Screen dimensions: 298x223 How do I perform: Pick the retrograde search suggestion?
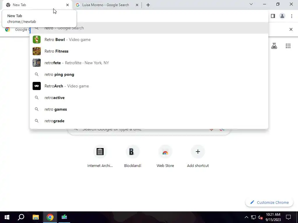(x=149, y=121)
